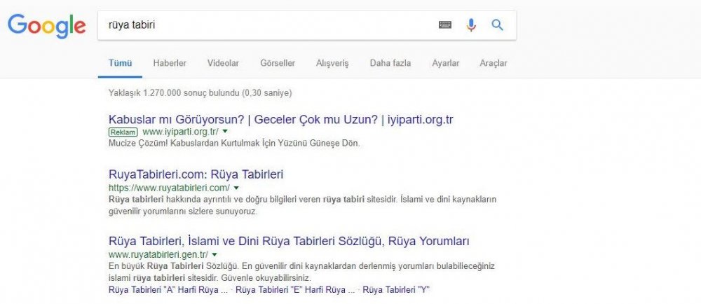
Task: Expand the Daha fazla menu
Action: (x=390, y=63)
